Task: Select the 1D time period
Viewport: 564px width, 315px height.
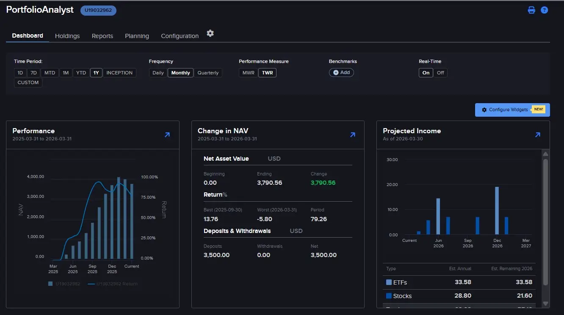Action: (x=20, y=73)
